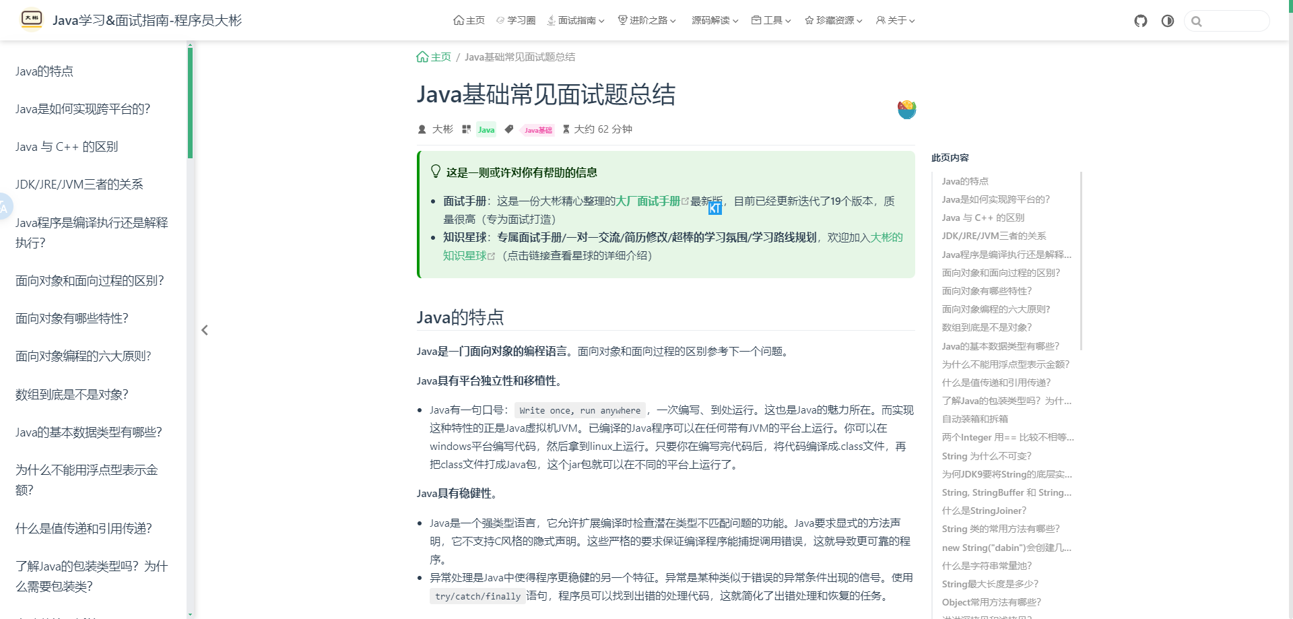Jump to 'String 为什么不可变?' in page contents
The width and height of the screenshot is (1293, 619).
(987, 456)
